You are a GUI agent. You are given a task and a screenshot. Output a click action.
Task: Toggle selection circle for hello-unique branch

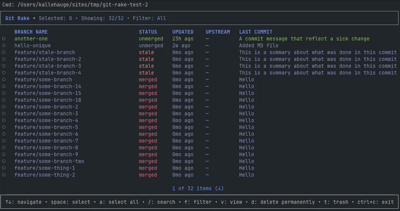coord(4,46)
